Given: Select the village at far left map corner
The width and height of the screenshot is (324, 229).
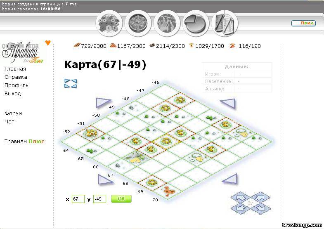Looking at the screenshot, I should pos(90,133).
